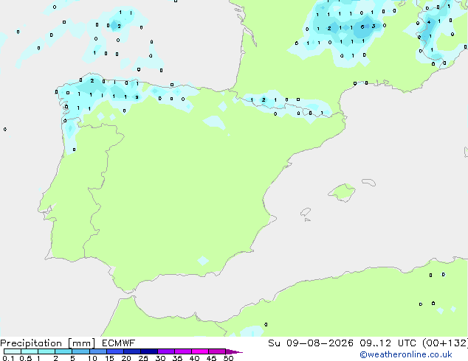Viewport: 468px width, 361px height.
Task: Click the legend label '50'
Action: (228, 358)
